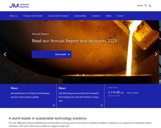Open the Investors menu
Screen dimensions: 161x128
[x=96, y=16]
